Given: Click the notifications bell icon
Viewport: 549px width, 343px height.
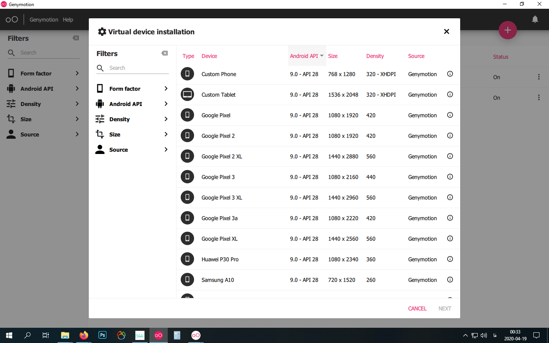Looking at the screenshot, I should pyautogui.click(x=535, y=19).
